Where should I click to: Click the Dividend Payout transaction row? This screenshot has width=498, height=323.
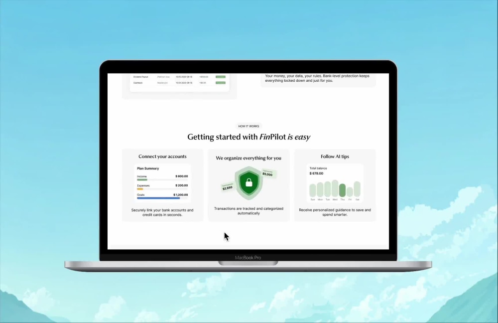[179, 77]
